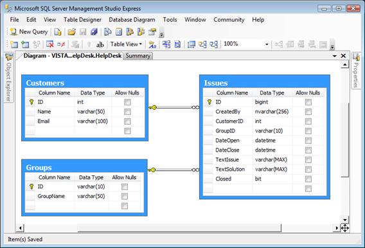365x248 pixels.
Task: Open the 100% zoom dropdown
Action: 267,44
